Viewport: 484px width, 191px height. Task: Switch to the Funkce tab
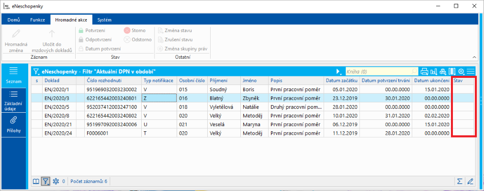[37, 20]
